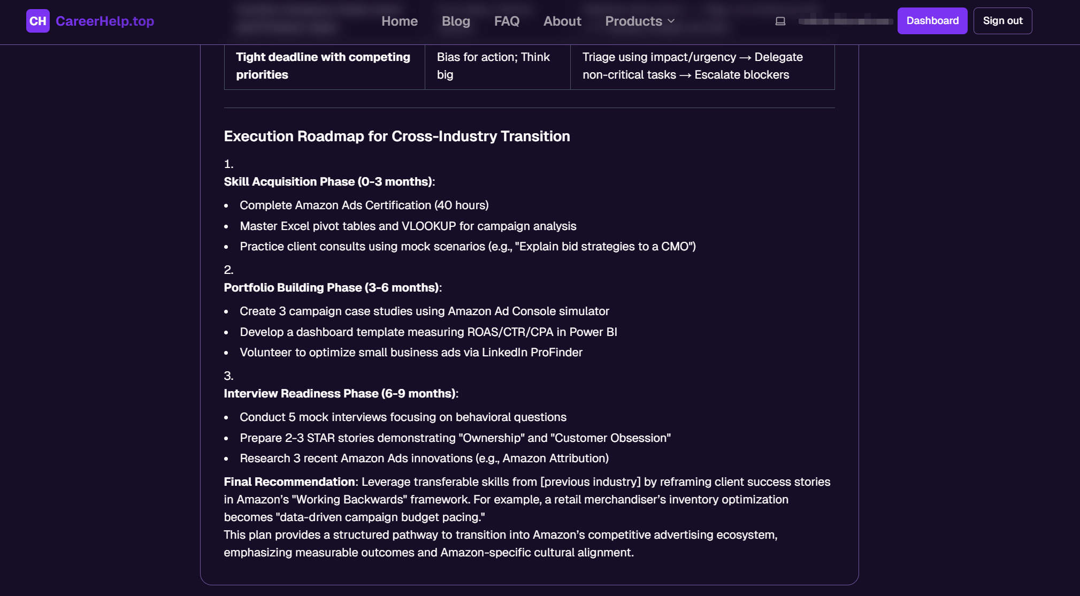Click the CH logo icon
The width and height of the screenshot is (1080, 596).
point(37,21)
